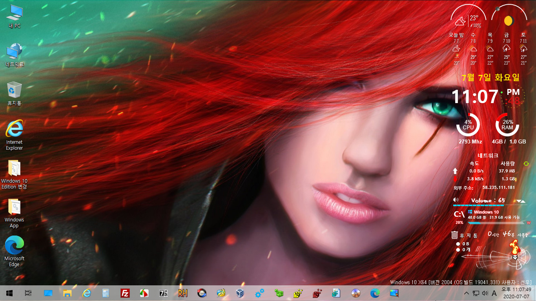This screenshot has width=536, height=301.
Task: Select the 오늘 밤 forecast column
Action: (456, 49)
